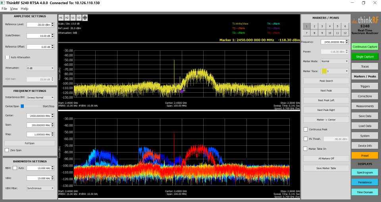Toggle the Center/Span to Start/Stop slider
Image resolution: width=381 pixels, height=202 pixels.
pos(23,106)
